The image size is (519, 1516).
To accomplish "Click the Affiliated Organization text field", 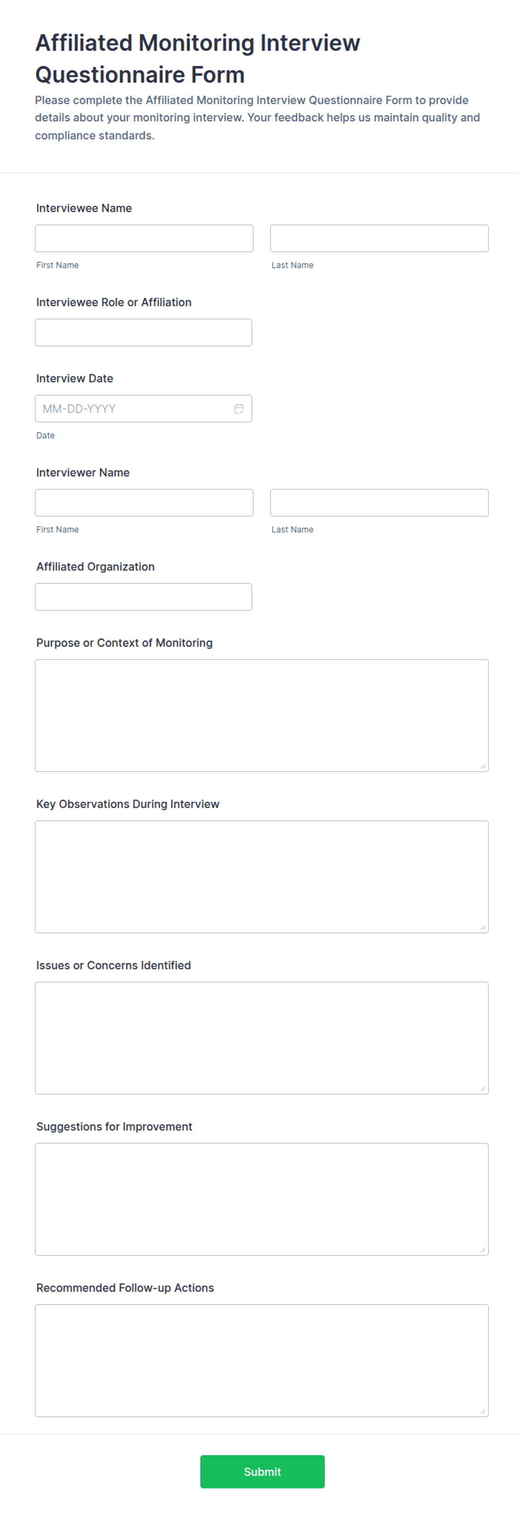I will (x=143, y=597).
